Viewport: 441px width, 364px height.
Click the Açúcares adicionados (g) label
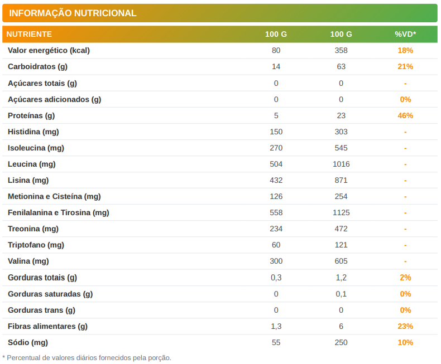54,99
